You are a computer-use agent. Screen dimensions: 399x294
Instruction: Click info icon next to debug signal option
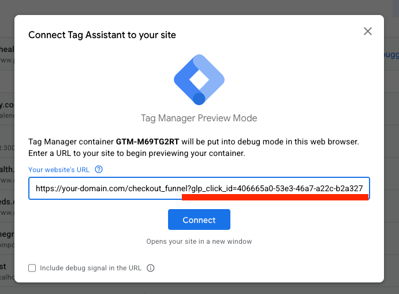pos(151,268)
